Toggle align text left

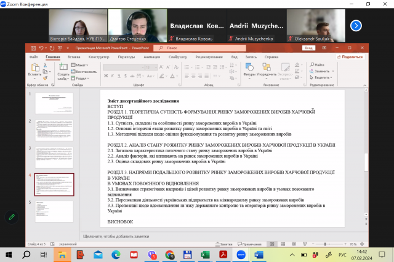tap(187, 76)
